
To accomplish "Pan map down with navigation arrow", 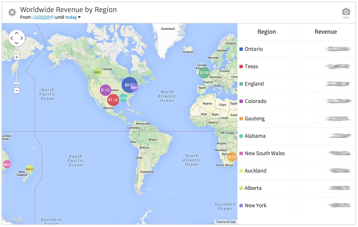I will (17, 43).
